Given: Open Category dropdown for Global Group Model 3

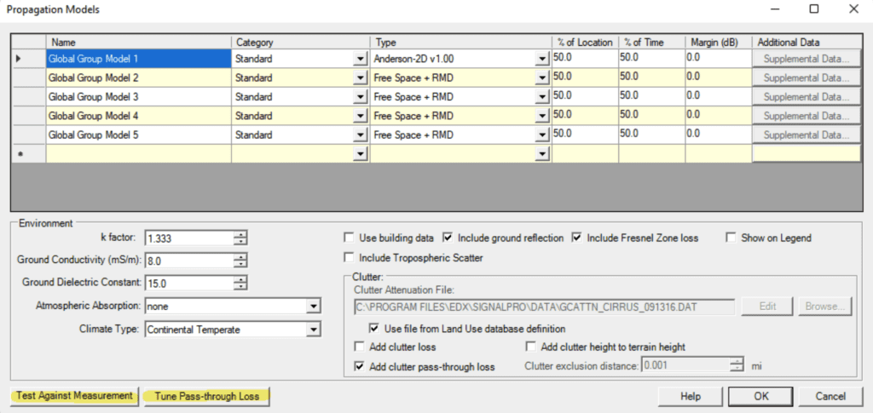Looking at the screenshot, I should coord(361,97).
